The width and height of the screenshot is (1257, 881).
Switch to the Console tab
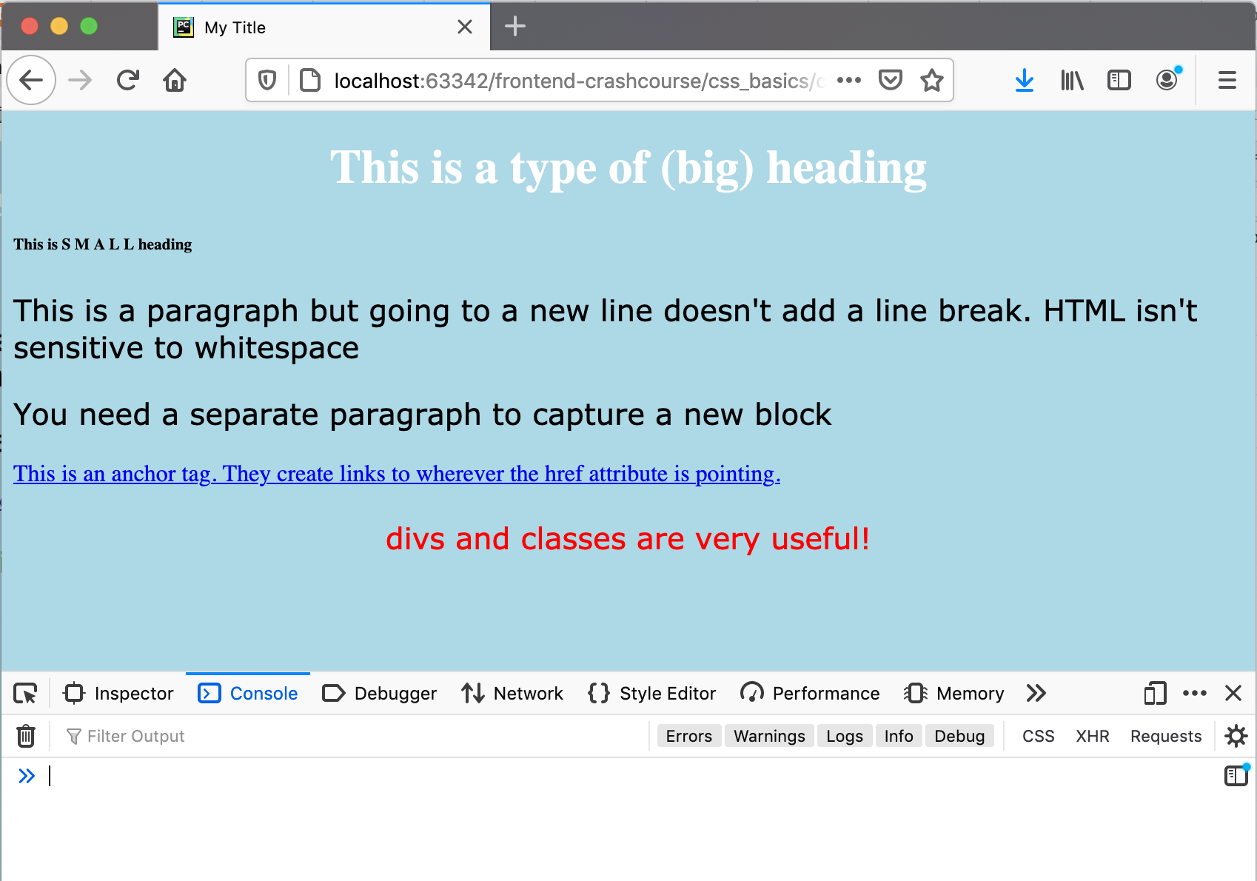(248, 694)
